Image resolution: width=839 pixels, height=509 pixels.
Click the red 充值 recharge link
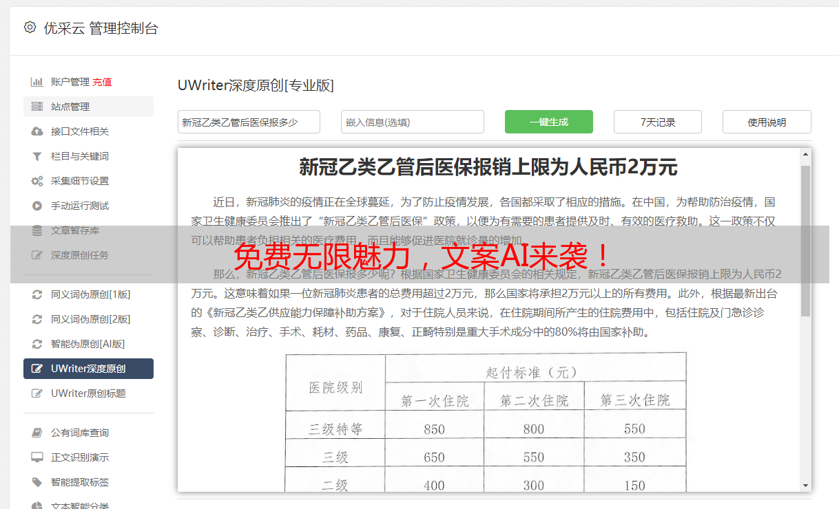coord(102,82)
